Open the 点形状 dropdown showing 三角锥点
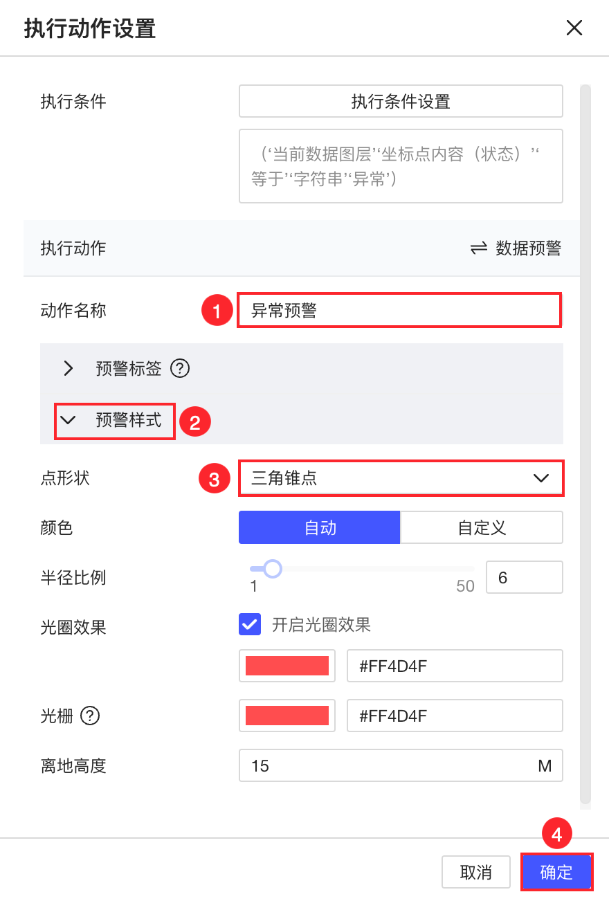 tap(401, 478)
